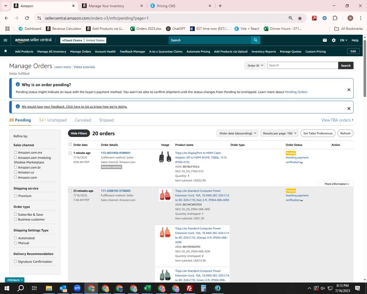Open the Windows notification center icon

click(x=358, y=288)
